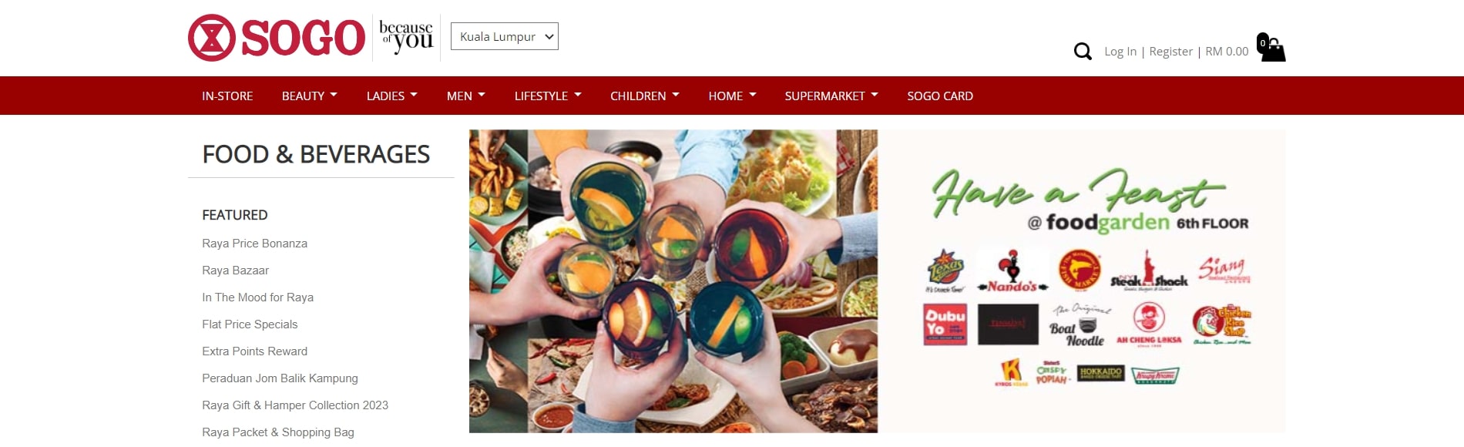1464x447 pixels.
Task: Click the Texas Chicken logo
Action: 945,271
